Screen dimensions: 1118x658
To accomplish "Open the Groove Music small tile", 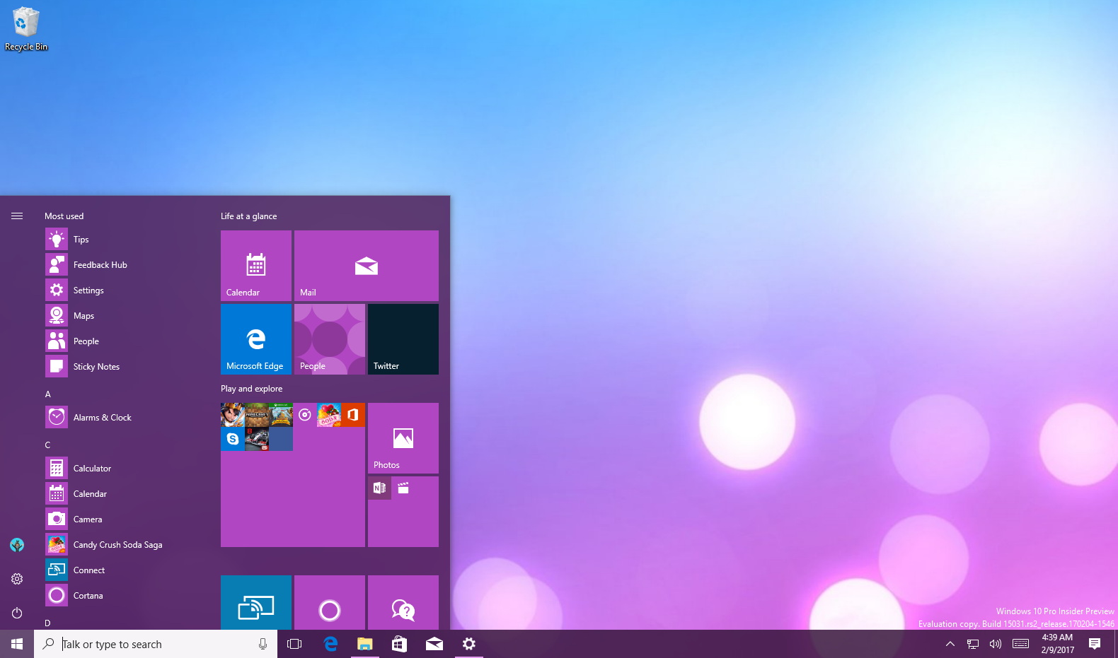I will [x=305, y=415].
